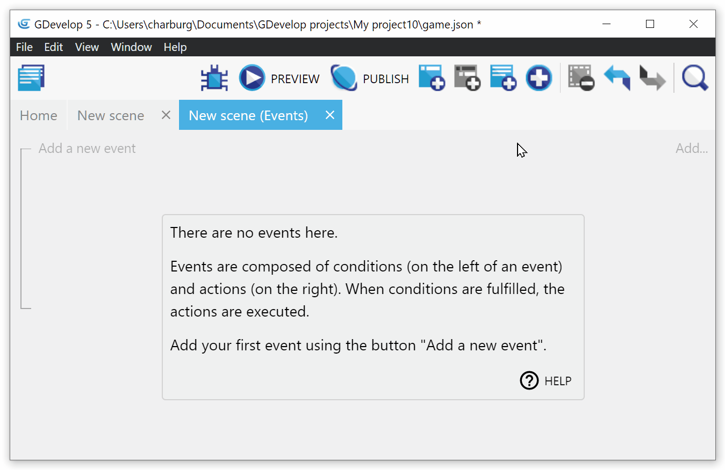Image resolution: width=725 pixels, height=470 pixels.
Task: Launch the game with Preview button
Action: click(279, 78)
